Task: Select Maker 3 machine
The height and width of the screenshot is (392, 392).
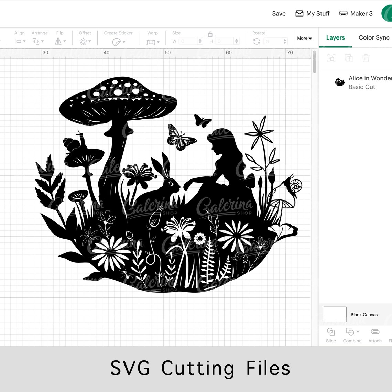Action: (356, 13)
